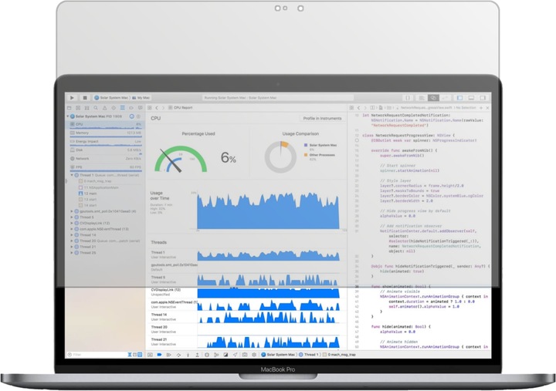Go back in the CPU Report editor

[157, 108]
